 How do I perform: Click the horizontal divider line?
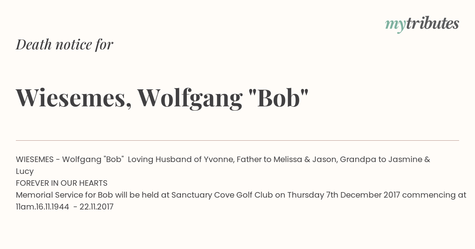[x=237, y=140]
